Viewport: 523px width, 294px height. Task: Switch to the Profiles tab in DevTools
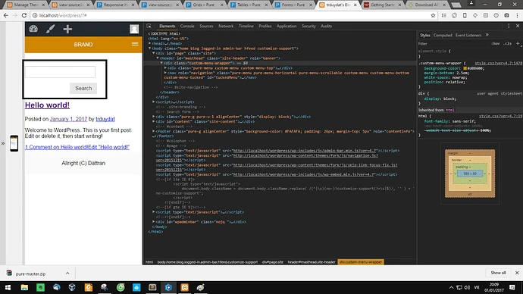click(x=265, y=26)
